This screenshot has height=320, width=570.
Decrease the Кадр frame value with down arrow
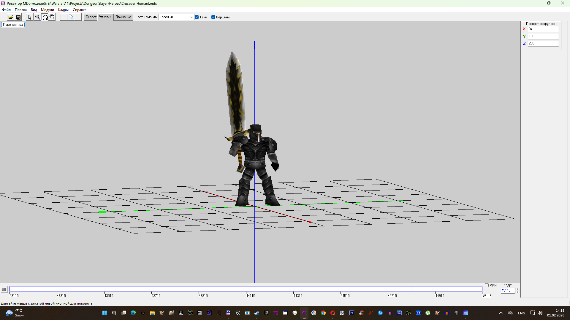518,292
